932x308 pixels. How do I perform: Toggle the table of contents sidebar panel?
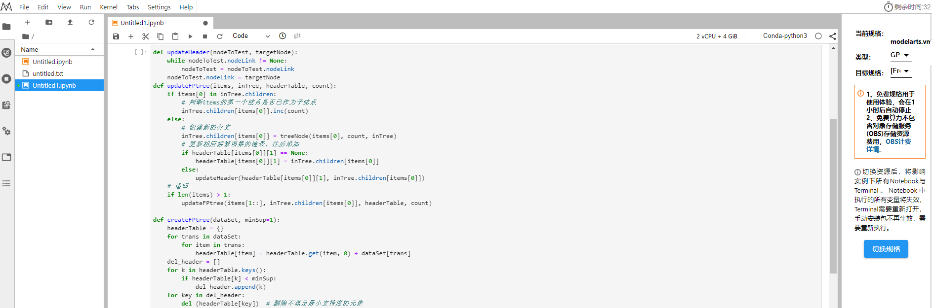pos(6,183)
